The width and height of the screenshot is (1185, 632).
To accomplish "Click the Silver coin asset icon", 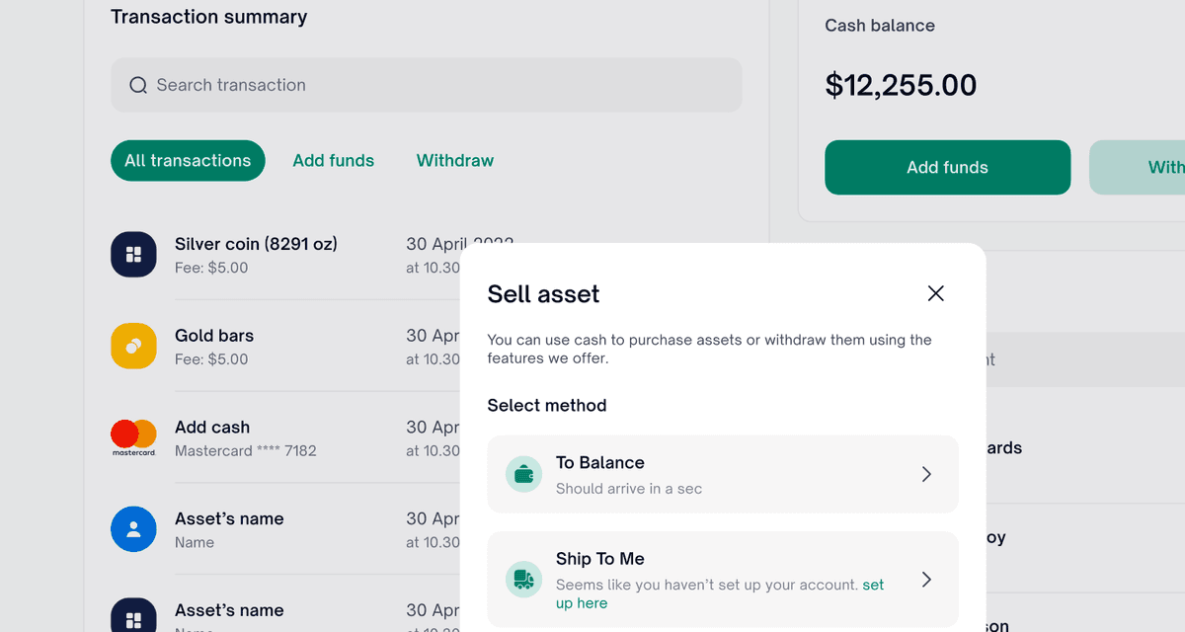I will pos(133,254).
